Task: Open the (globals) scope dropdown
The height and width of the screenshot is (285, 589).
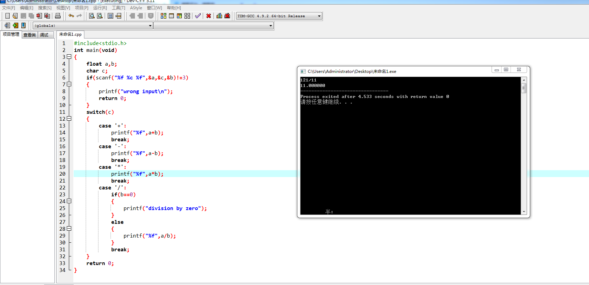Action: click(93, 25)
